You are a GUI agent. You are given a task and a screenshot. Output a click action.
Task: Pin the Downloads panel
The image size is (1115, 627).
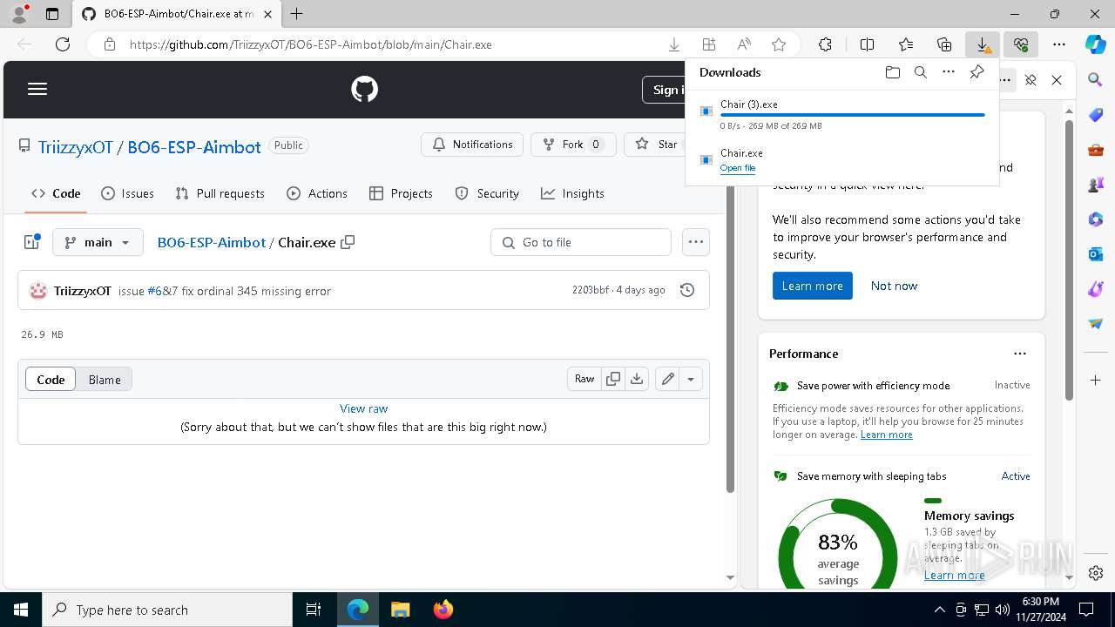pyautogui.click(x=976, y=72)
